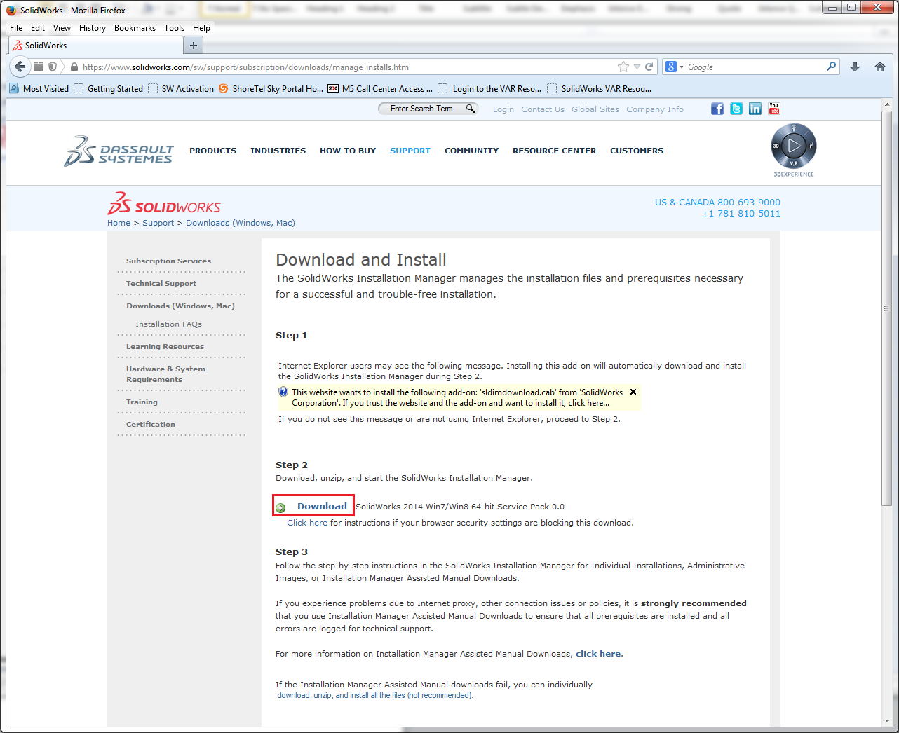Click the shield tracking icon in address bar
Image resolution: width=899 pixels, height=733 pixels.
click(52, 67)
